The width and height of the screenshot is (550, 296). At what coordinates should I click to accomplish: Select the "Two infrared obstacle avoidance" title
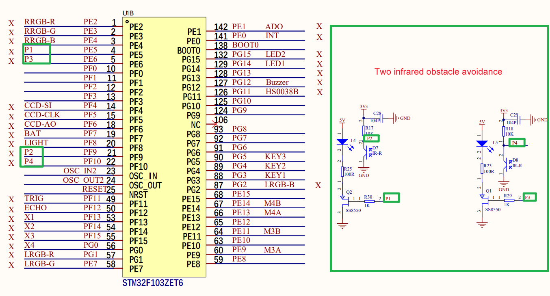(438, 72)
